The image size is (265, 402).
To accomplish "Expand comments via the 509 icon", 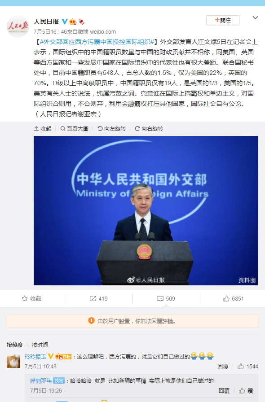I will (166, 298).
